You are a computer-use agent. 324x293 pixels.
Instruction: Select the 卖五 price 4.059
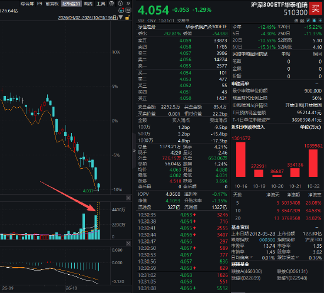click(185, 41)
